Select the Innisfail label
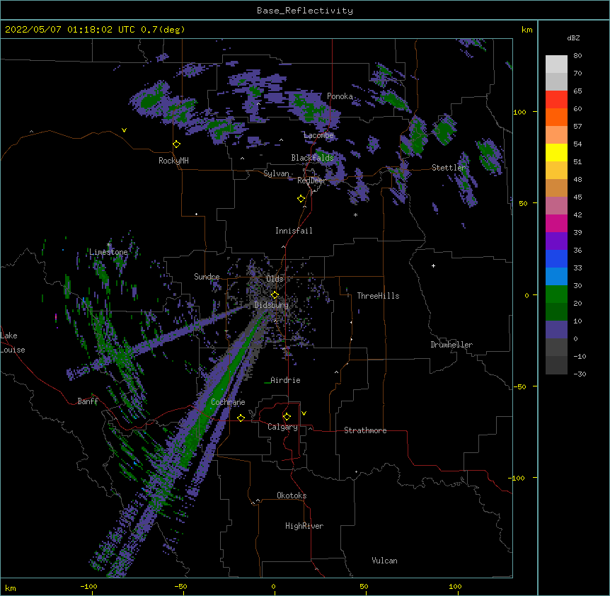 coord(294,231)
